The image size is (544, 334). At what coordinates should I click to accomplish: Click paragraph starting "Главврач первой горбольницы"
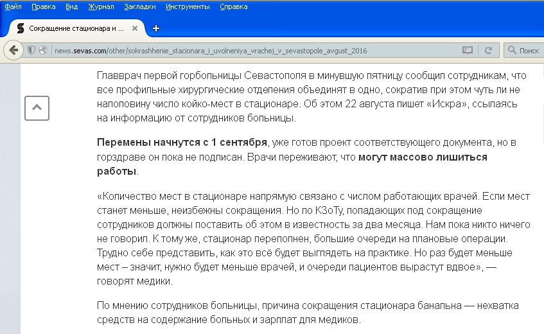click(311, 97)
